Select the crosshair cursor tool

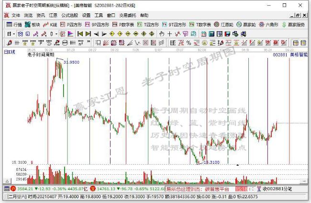pyautogui.click(x=169, y=34)
